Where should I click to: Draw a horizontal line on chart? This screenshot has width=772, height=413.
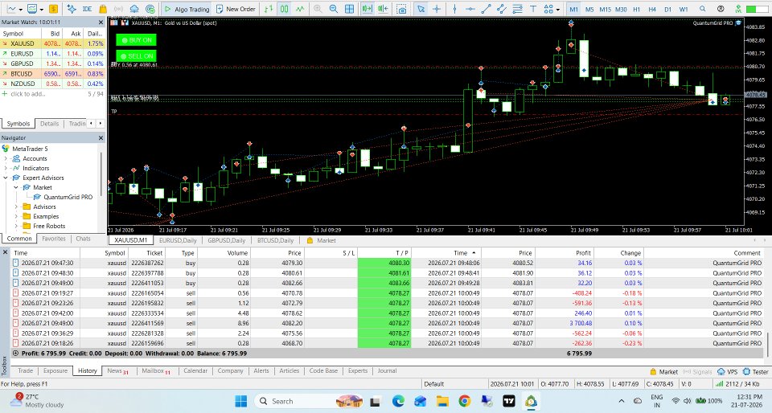[470, 9]
